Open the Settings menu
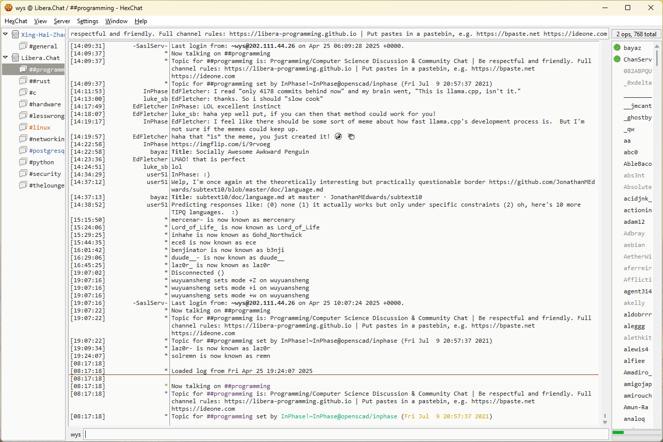 tap(88, 21)
